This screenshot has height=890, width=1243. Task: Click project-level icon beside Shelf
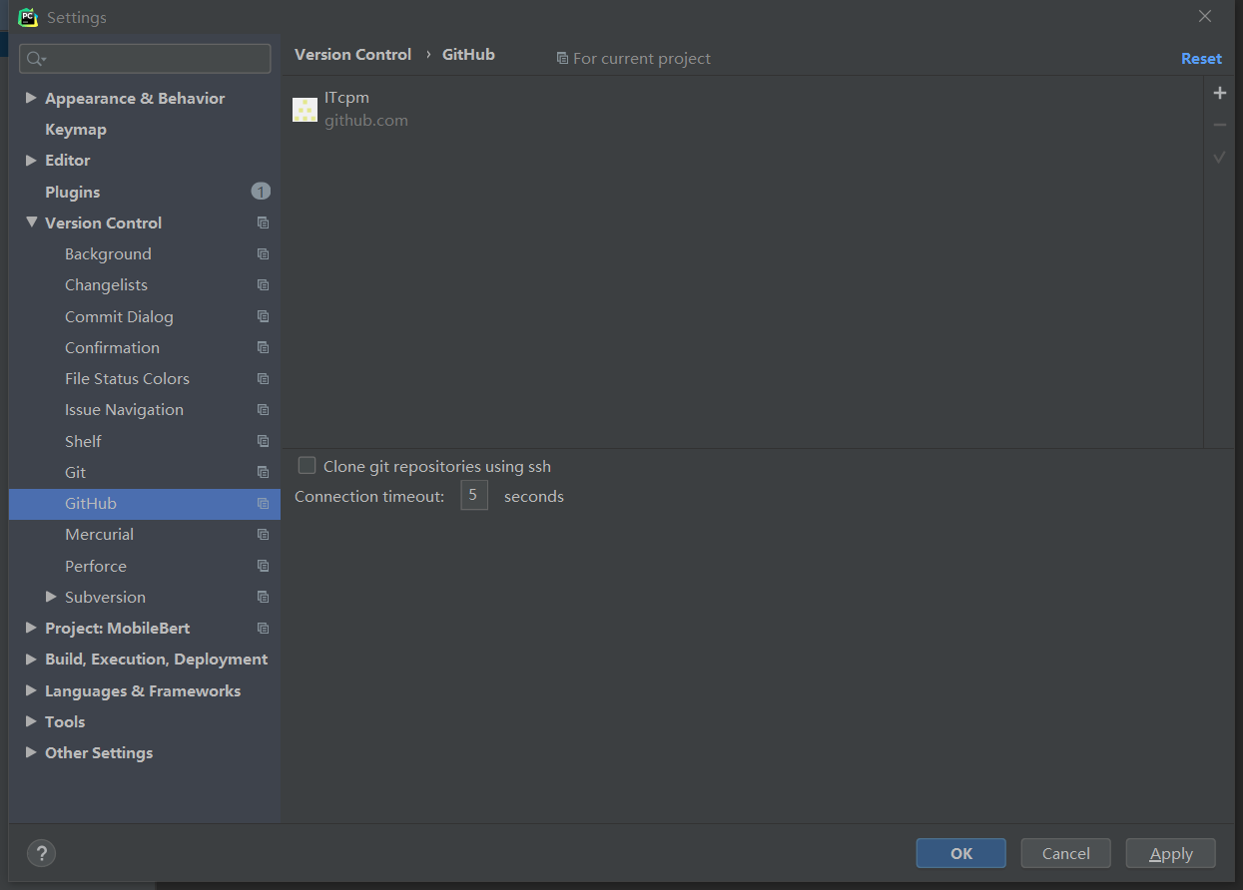pyautogui.click(x=263, y=441)
